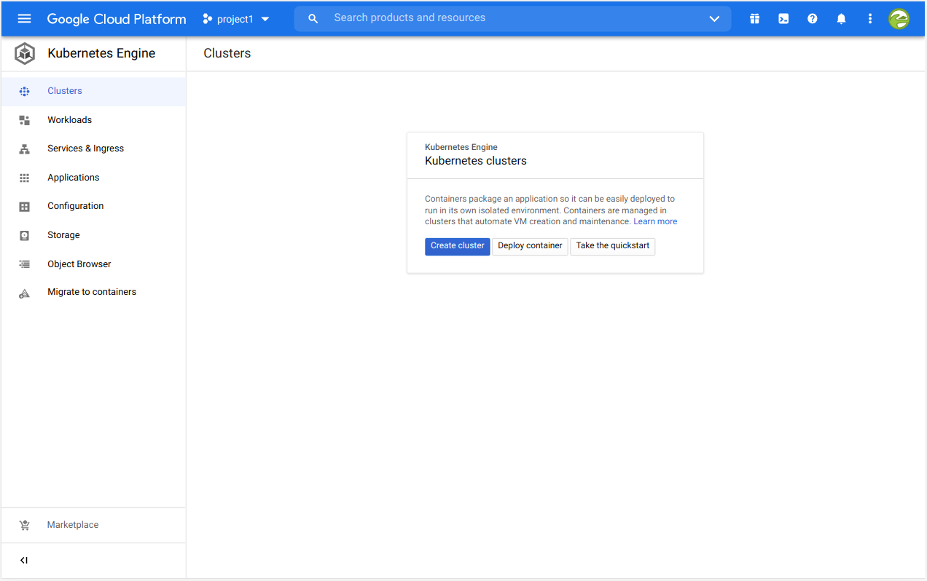This screenshot has height=581, width=927.
Task: Select the Workloads sidebar icon
Action: point(24,120)
